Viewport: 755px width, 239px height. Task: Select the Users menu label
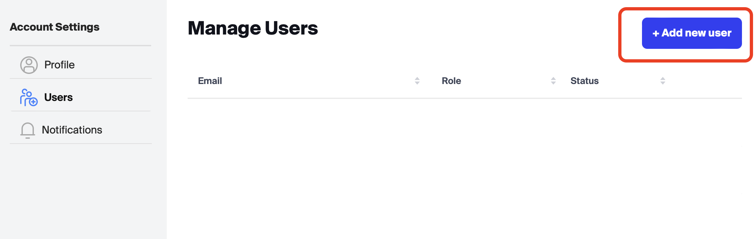click(x=58, y=97)
